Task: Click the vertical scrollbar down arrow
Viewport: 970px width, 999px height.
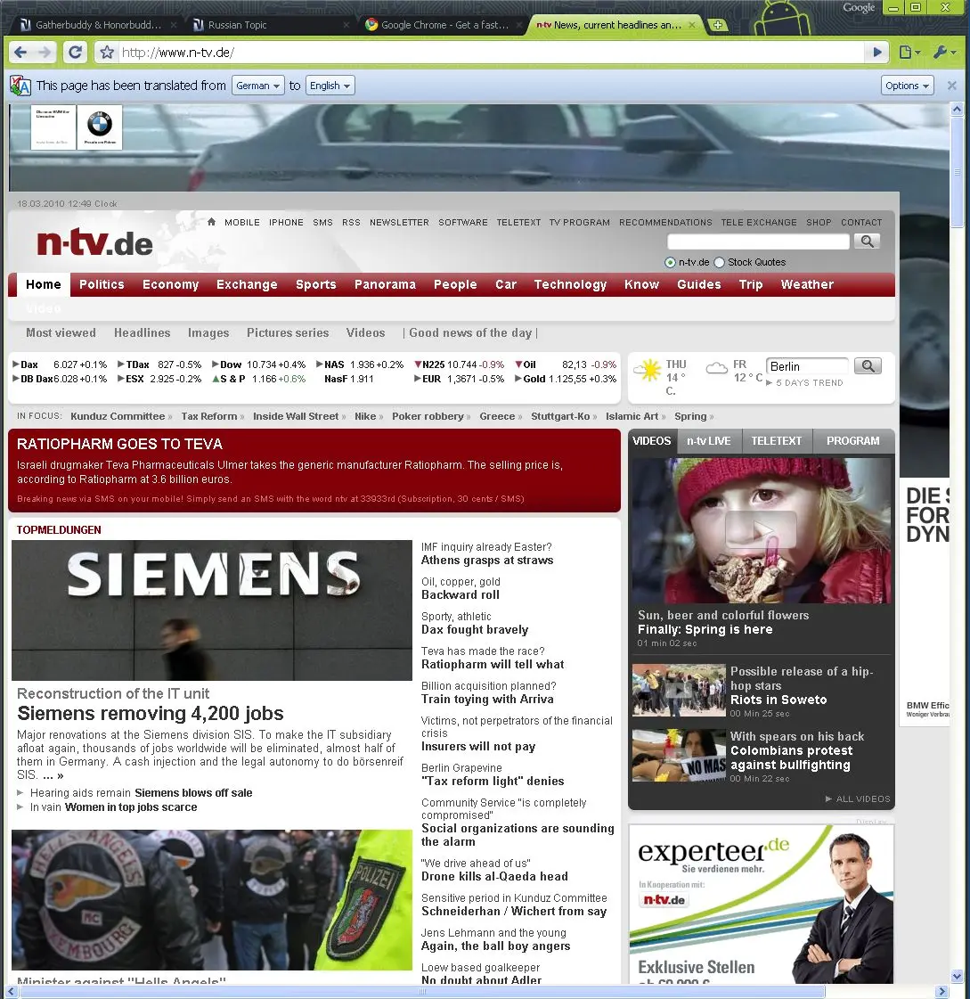Action: 957,976
